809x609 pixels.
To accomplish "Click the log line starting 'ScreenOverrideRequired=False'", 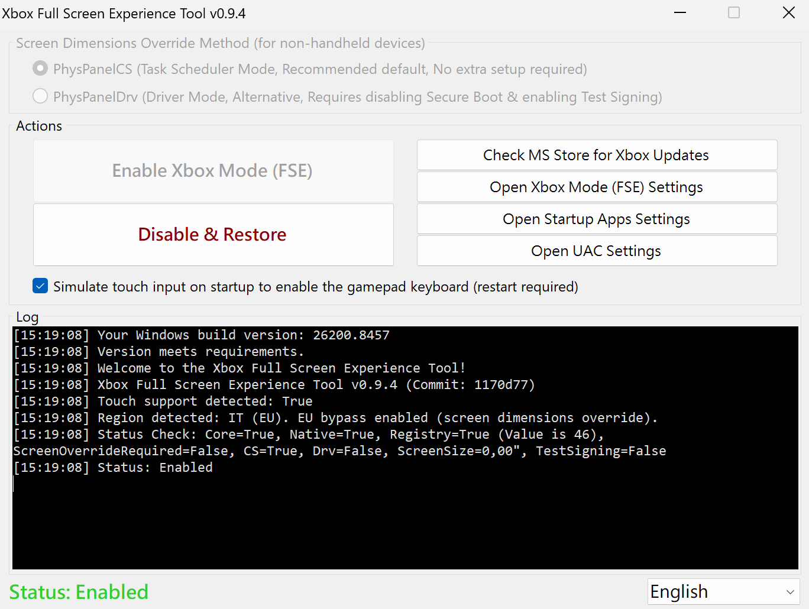I will click(339, 451).
